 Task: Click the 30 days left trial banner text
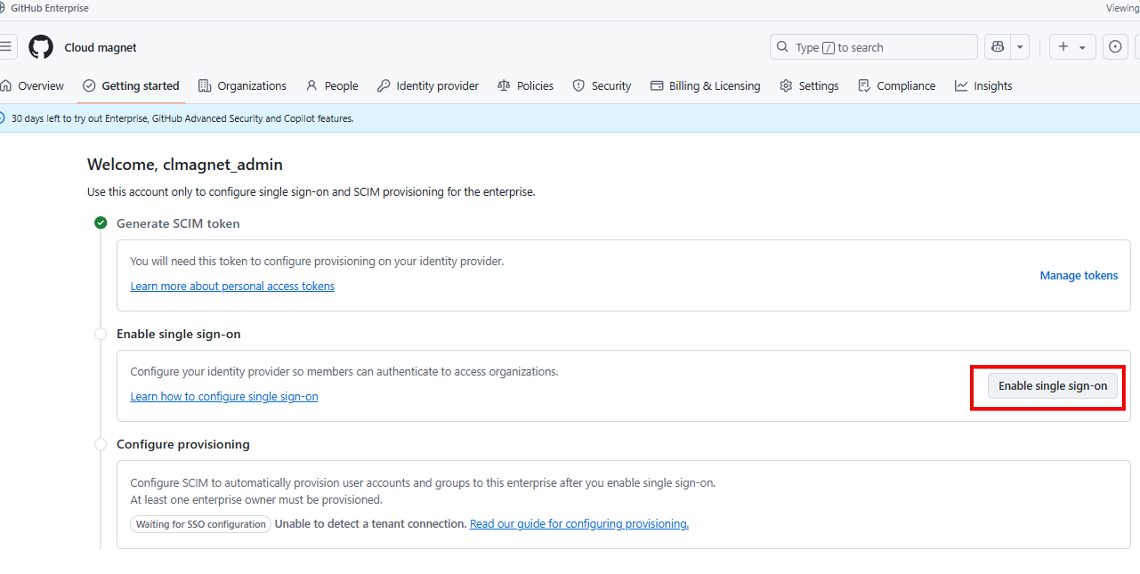pos(182,118)
